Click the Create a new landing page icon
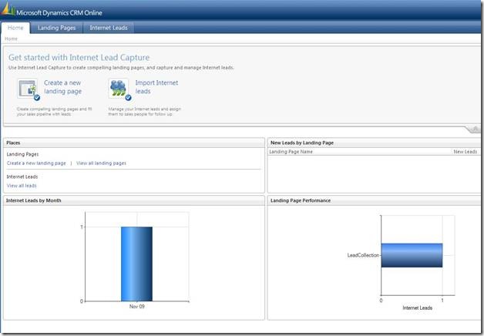Image resolution: width=484 pixels, height=336 pixels. [x=29, y=89]
